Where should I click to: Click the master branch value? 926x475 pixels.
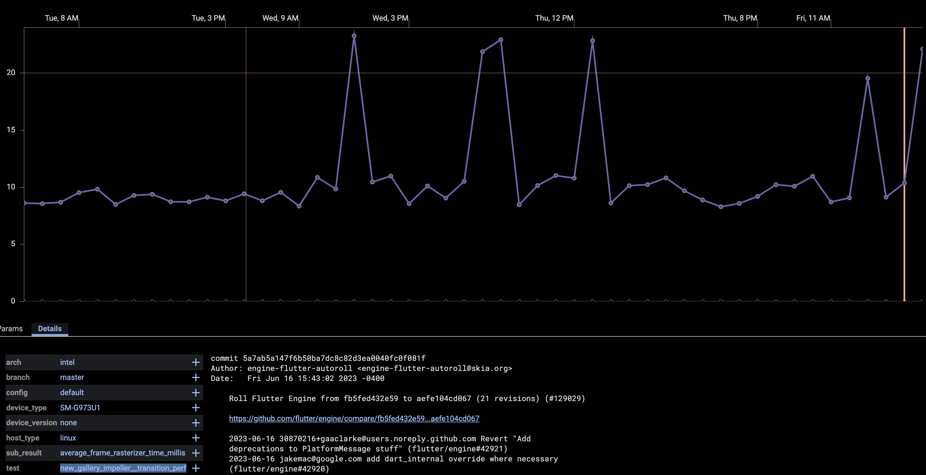pos(72,377)
